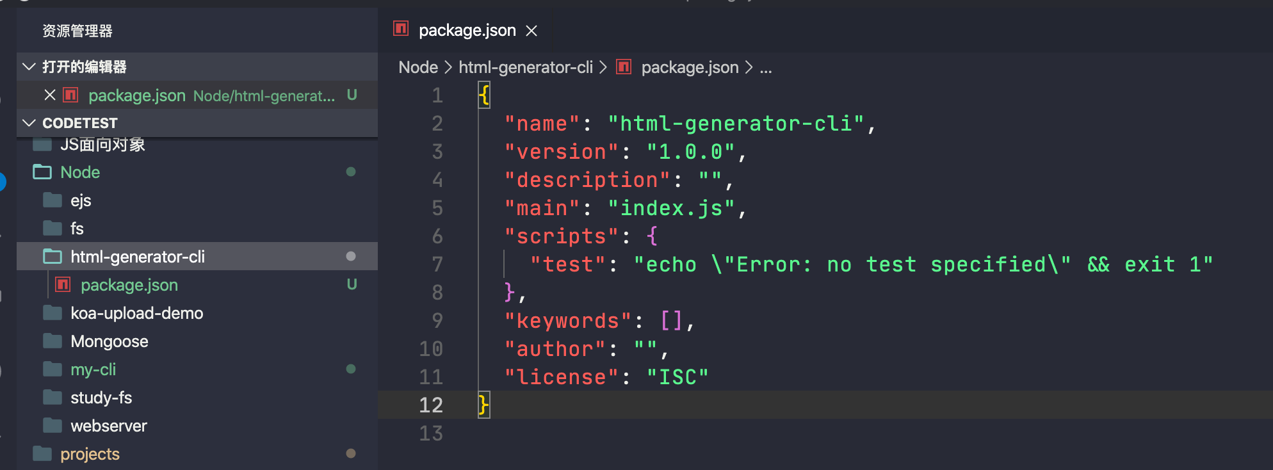This screenshot has width=1273, height=470.
Task: Click html-generator-cli in the breadcrumb
Action: (526, 67)
